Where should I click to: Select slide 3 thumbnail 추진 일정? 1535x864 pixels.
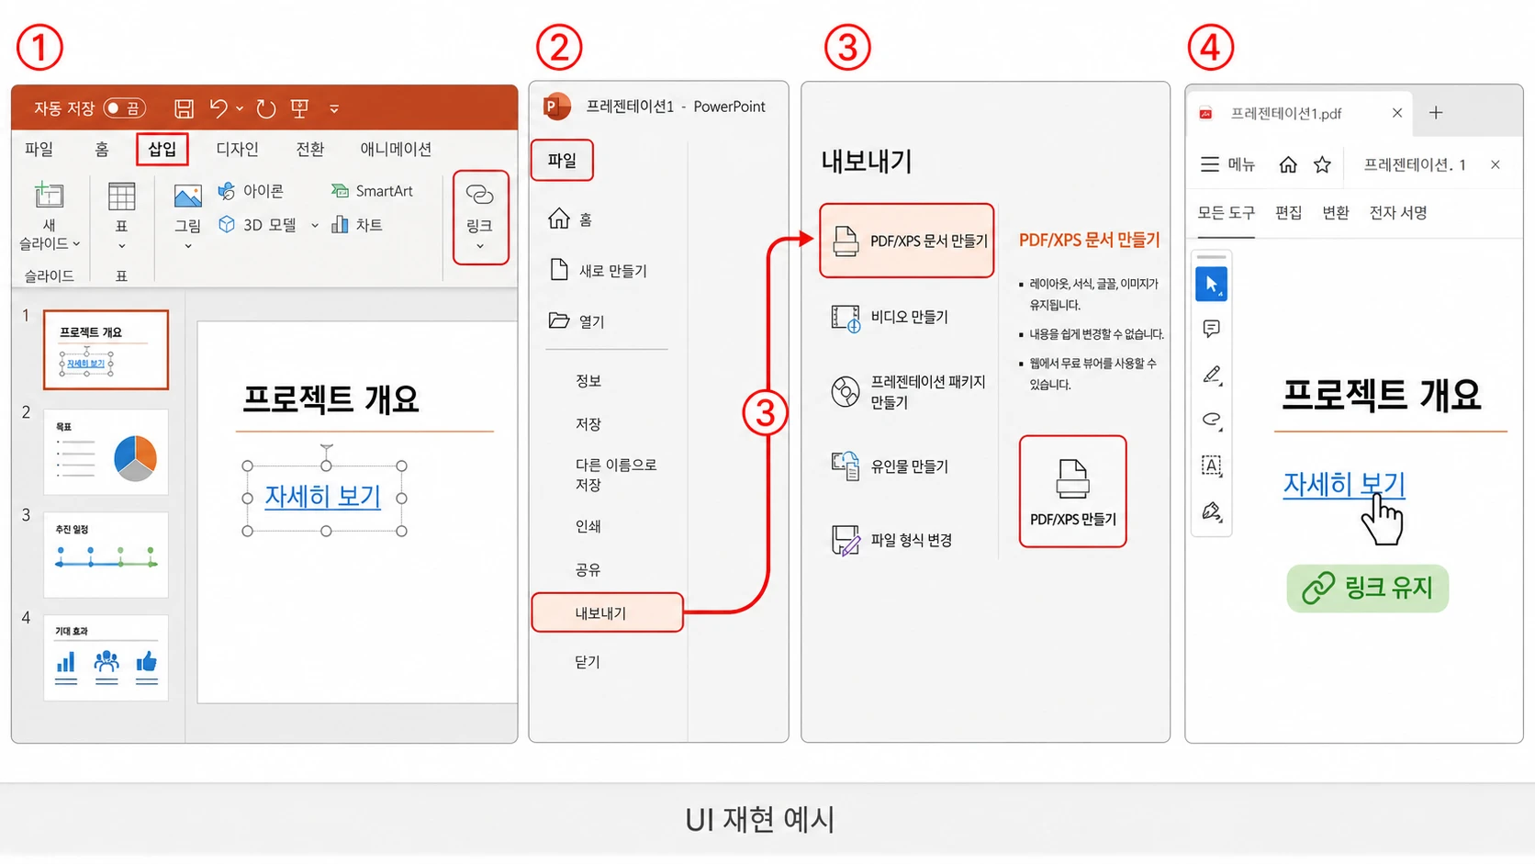tap(106, 555)
